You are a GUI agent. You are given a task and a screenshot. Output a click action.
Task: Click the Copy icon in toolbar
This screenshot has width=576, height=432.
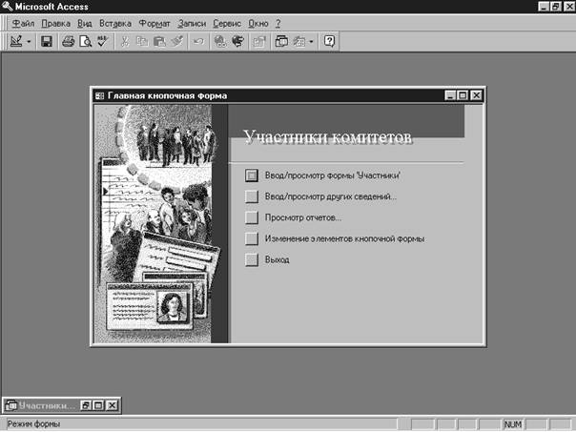(x=142, y=41)
